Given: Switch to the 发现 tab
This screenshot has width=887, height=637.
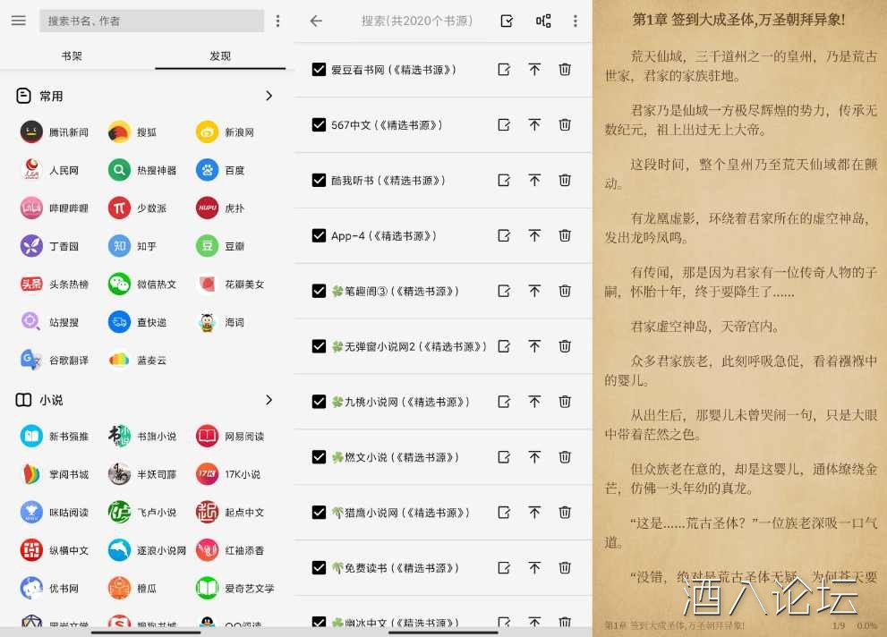Looking at the screenshot, I should pos(220,56).
